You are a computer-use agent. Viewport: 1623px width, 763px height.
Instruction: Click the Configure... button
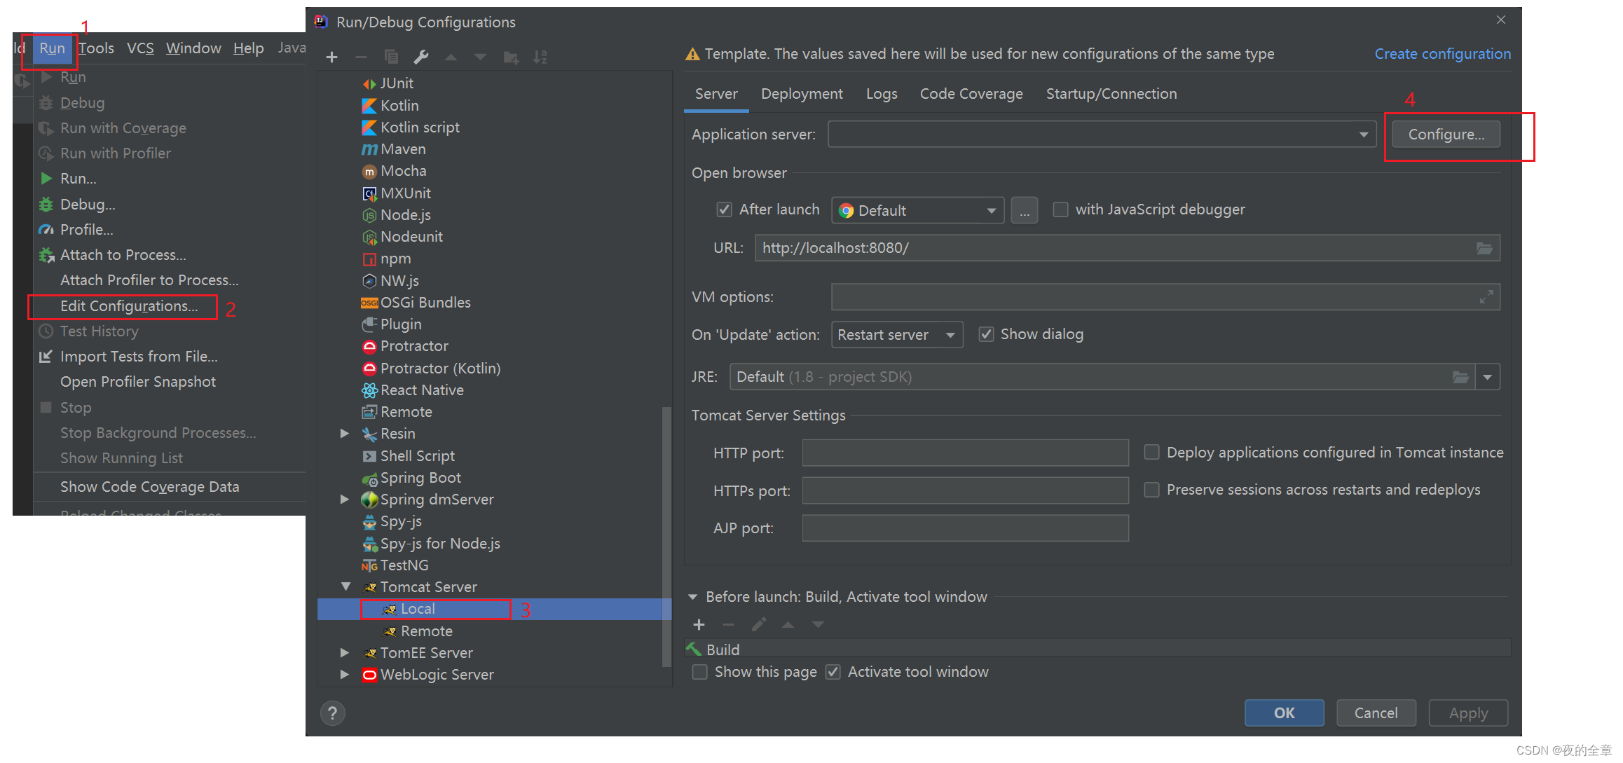(1446, 135)
